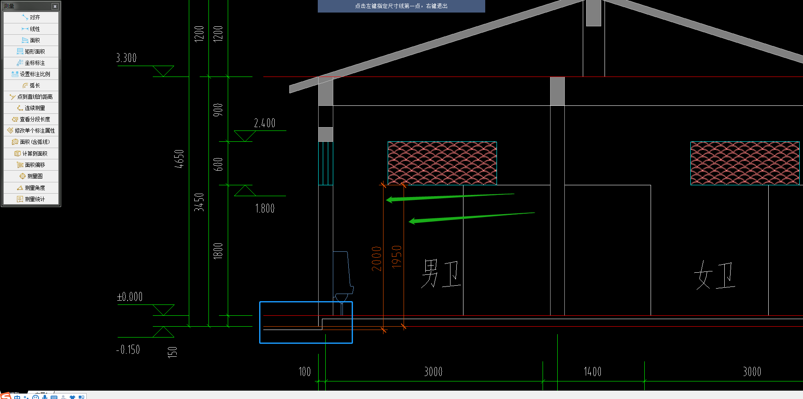This screenshot has height=399, width=803.
Task: Toggle the input method punctuation mode icon
Action: [26, 397]
